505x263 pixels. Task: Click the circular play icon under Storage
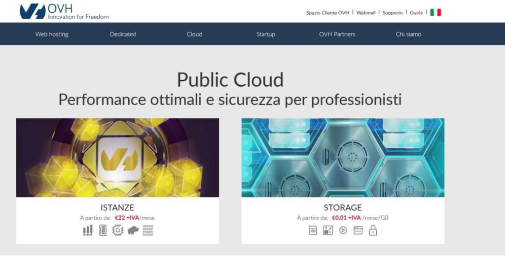click(x=343, y=230)
